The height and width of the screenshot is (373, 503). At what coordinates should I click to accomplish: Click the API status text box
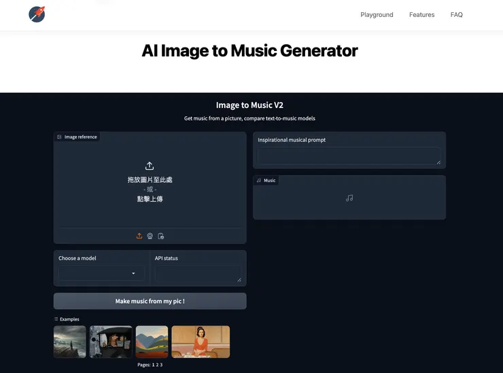click(x=198, y=274)
